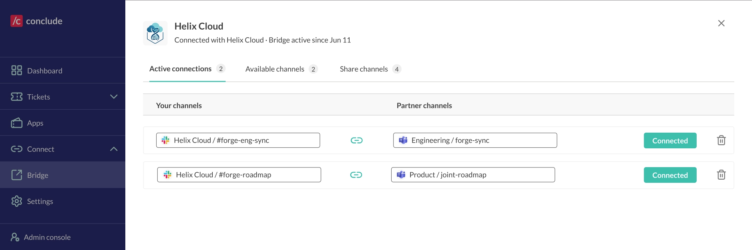Click the 'Partner channels' column header

[x=424, y=106]
